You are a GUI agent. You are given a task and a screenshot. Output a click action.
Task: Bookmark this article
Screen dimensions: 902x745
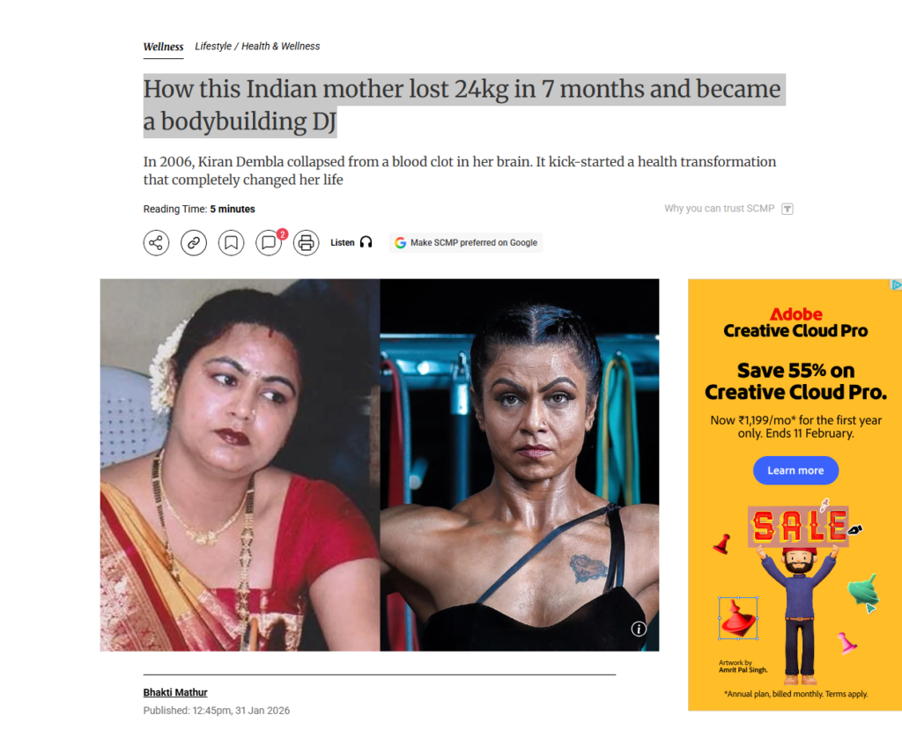tap(231, 243)
